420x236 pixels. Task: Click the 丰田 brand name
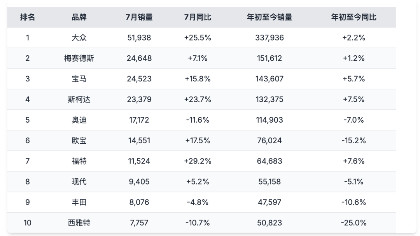[x=79, y=202]
